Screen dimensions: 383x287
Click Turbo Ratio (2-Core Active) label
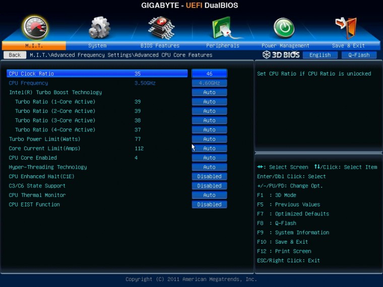[x=55, y=111]
